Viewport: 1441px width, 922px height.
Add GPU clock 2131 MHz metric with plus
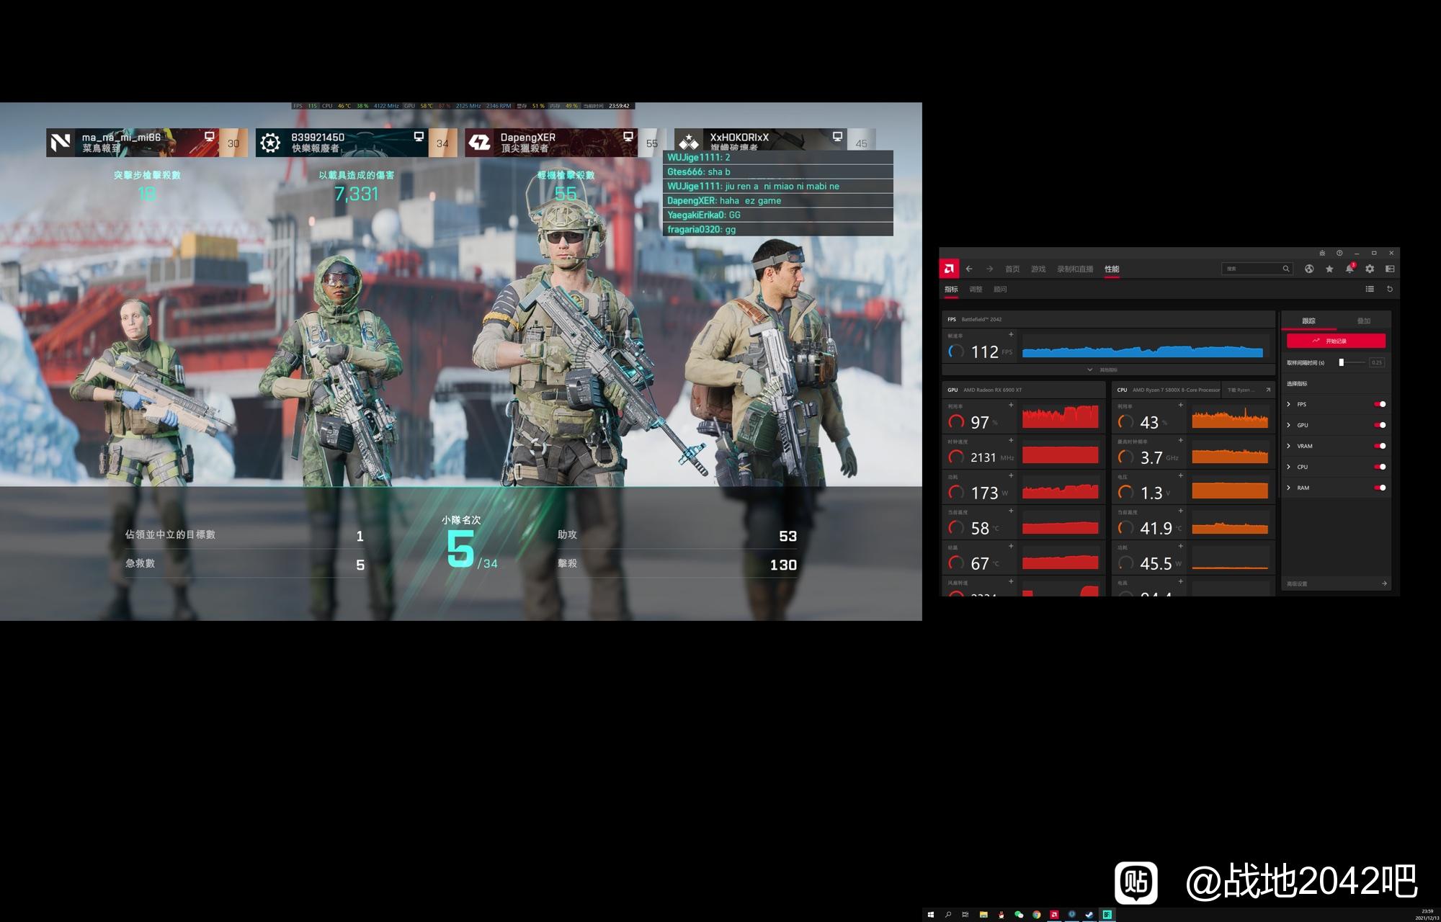click(x=1011, y=440)
